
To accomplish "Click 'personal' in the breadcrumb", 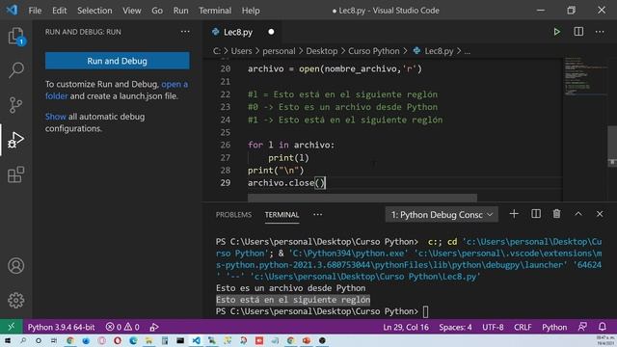I will click(x=279, y=51).
